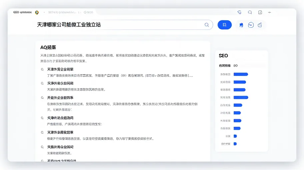Click the small dash icon at the top bar's far right
This screenshot has height=170, width=304.
(x=269, y=12)
